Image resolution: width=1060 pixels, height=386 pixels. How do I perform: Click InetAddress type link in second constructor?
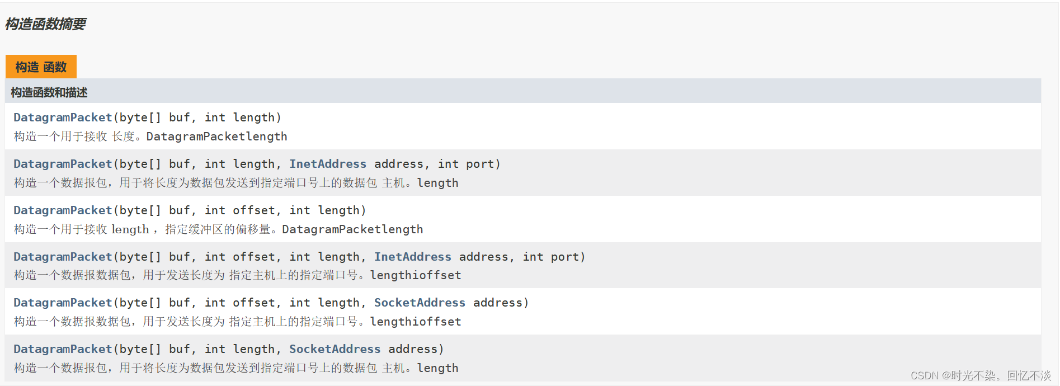pyautogui.click(x=328, y=164)
